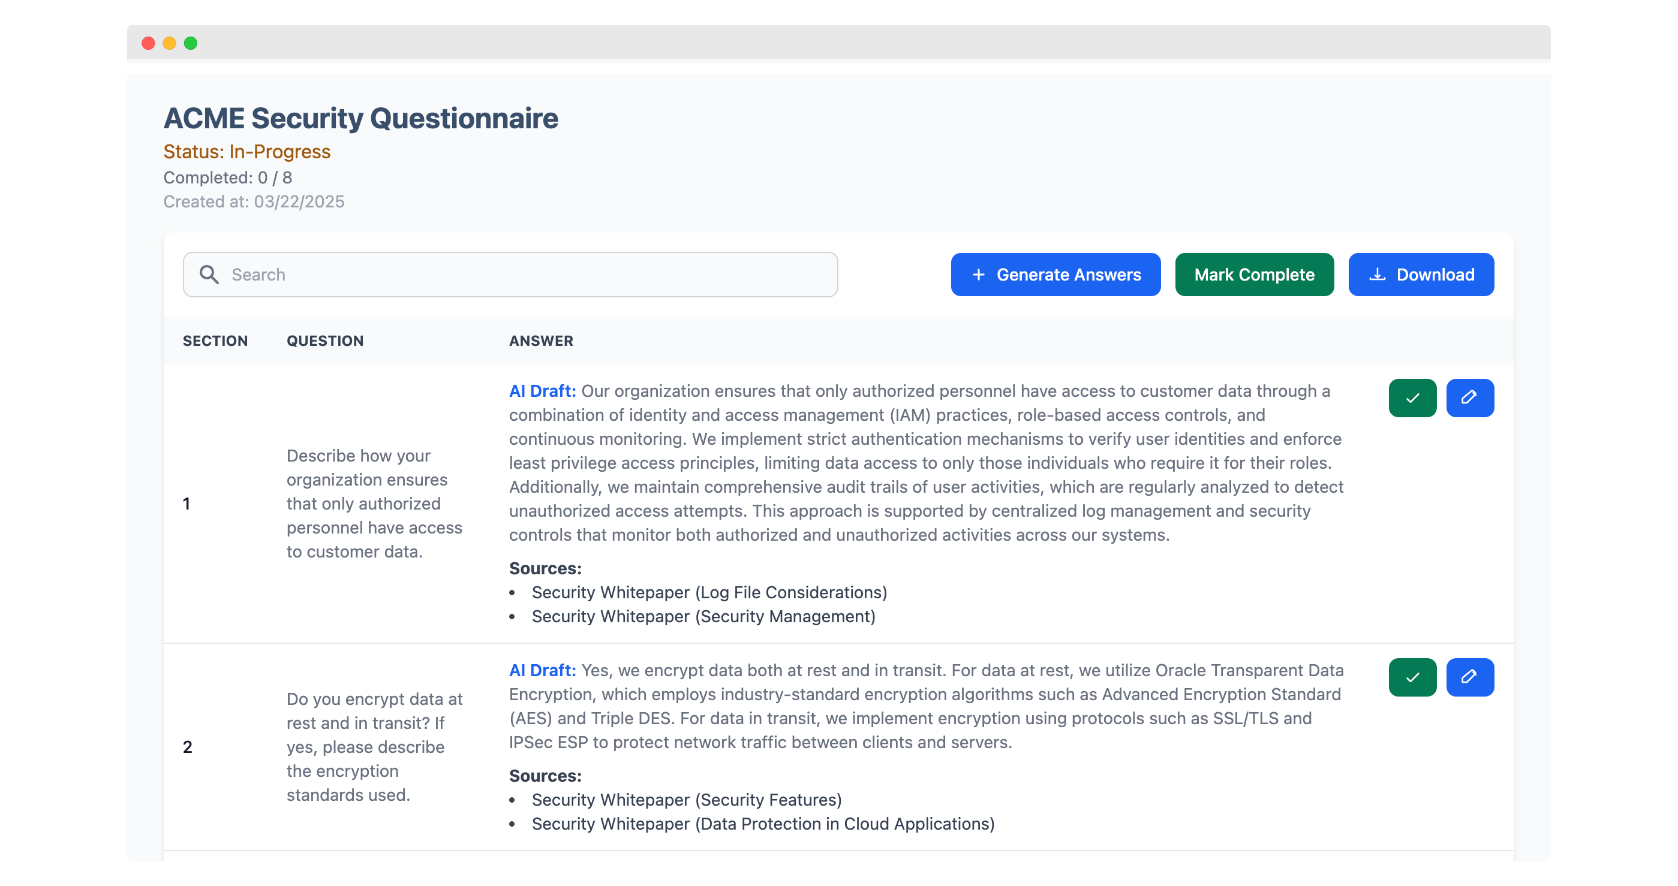This screenshot has width=1678, height=886.
Task: Click the magnifying glass search icon
Action: pyautogui.click(x=209, y=274)
